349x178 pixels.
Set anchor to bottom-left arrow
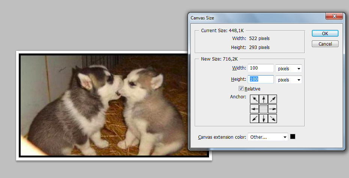(254, 119)
